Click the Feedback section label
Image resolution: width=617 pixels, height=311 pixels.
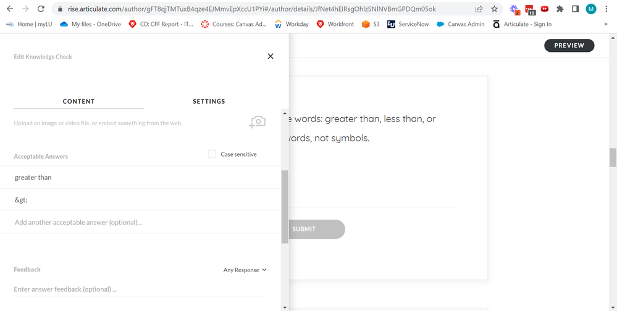[27, 269]
